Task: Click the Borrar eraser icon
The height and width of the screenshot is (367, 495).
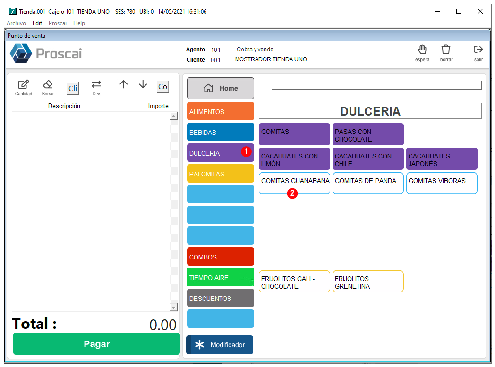Action: (x=48, y=84)
